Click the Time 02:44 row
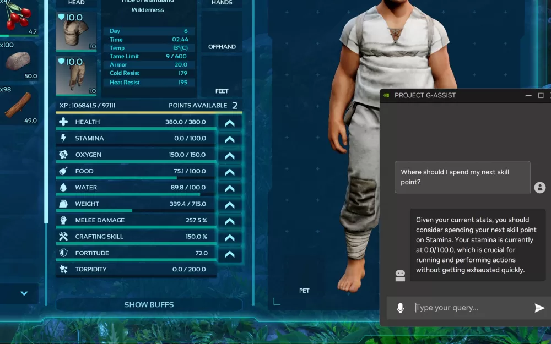Image resolution: width=551 pixels, height=344 pixels. (149, 39)
